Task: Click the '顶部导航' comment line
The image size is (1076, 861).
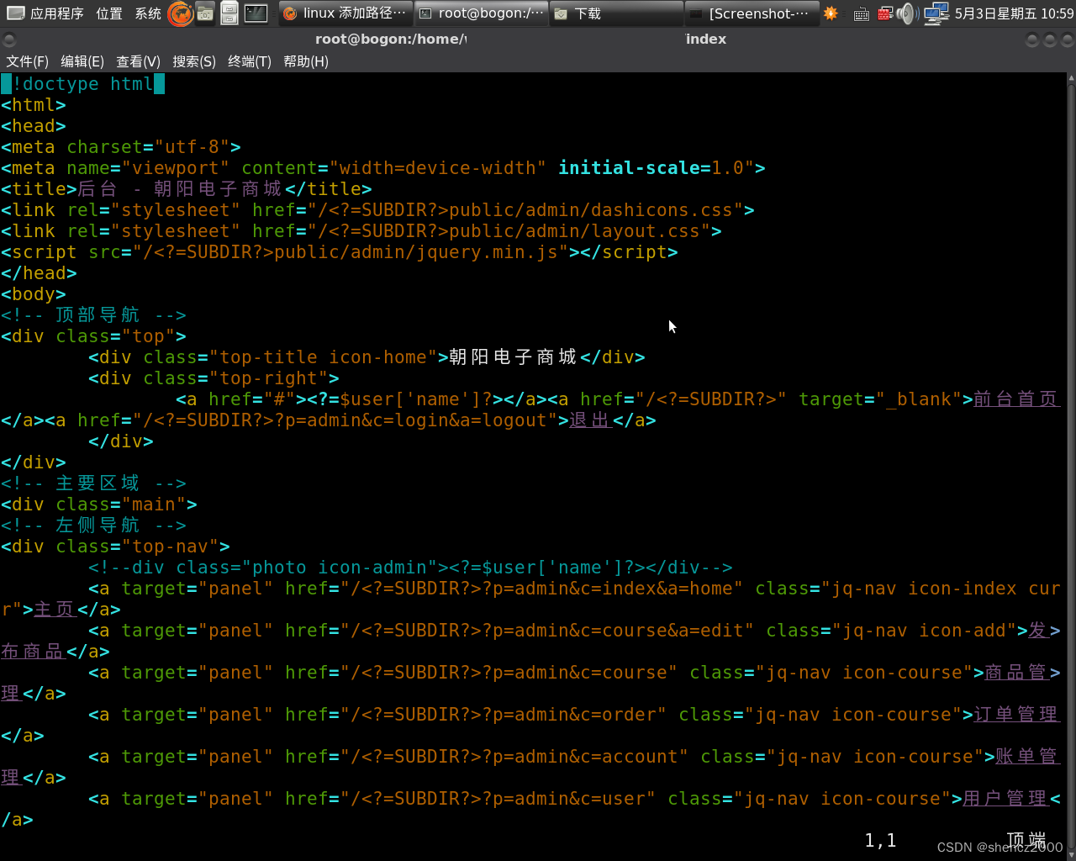Action: (x=93, y=315)
